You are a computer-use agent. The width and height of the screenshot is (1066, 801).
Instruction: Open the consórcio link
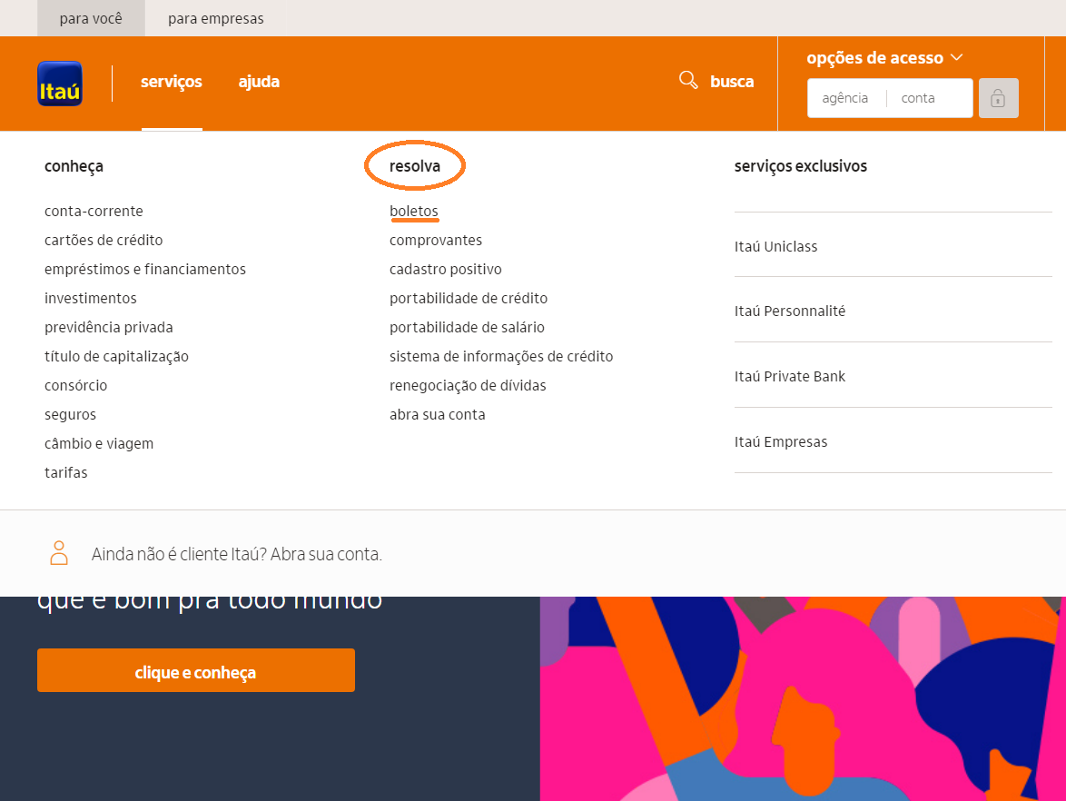click(x=75, y=386)
